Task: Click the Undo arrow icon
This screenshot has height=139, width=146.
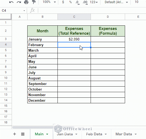Action: (x=11, y=2)
